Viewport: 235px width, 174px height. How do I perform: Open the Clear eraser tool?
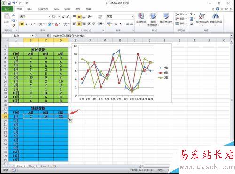click(191, 23)
